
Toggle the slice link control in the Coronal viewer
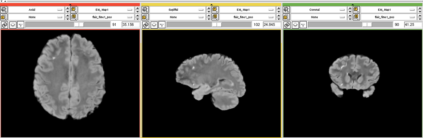point(287,25)
